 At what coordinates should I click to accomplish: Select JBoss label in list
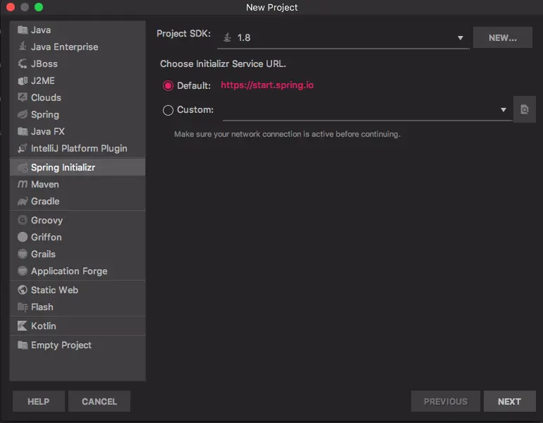[x=44, y=63]
